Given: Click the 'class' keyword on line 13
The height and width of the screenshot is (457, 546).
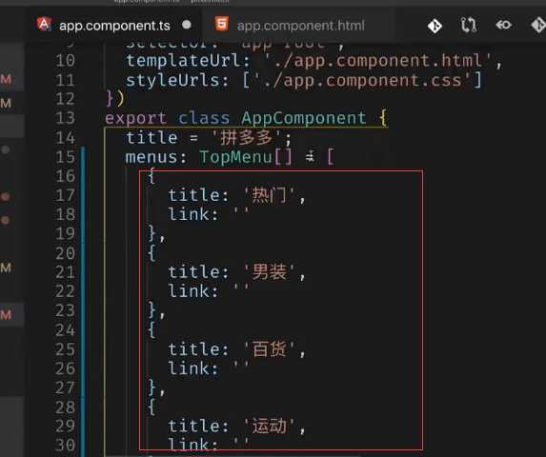Looking at the screenshot, I should tap(204, 118).
